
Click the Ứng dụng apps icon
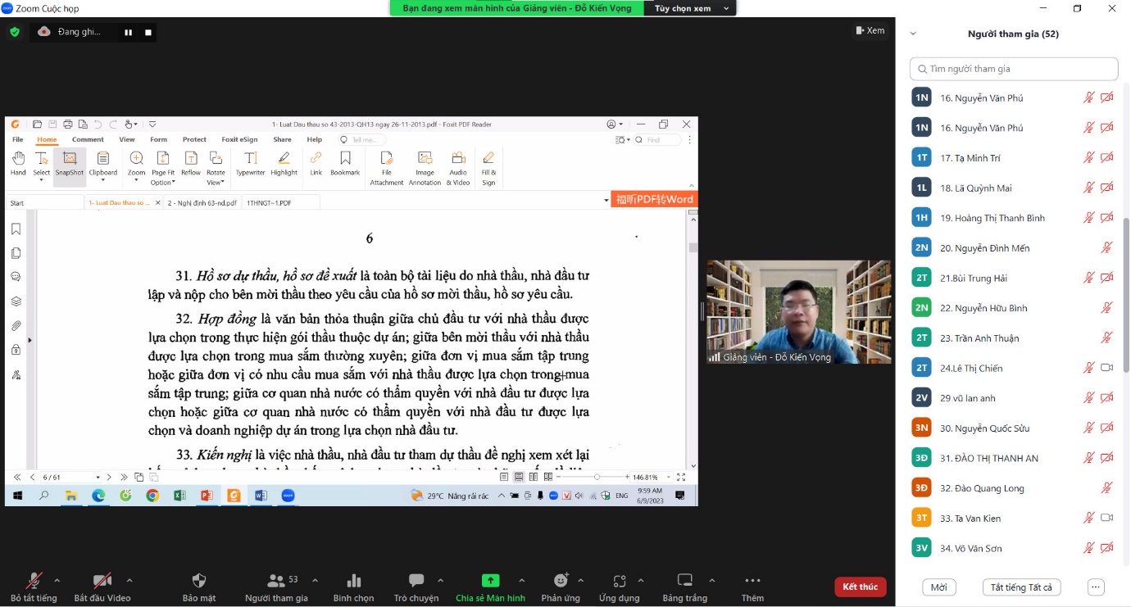point(619,581)
